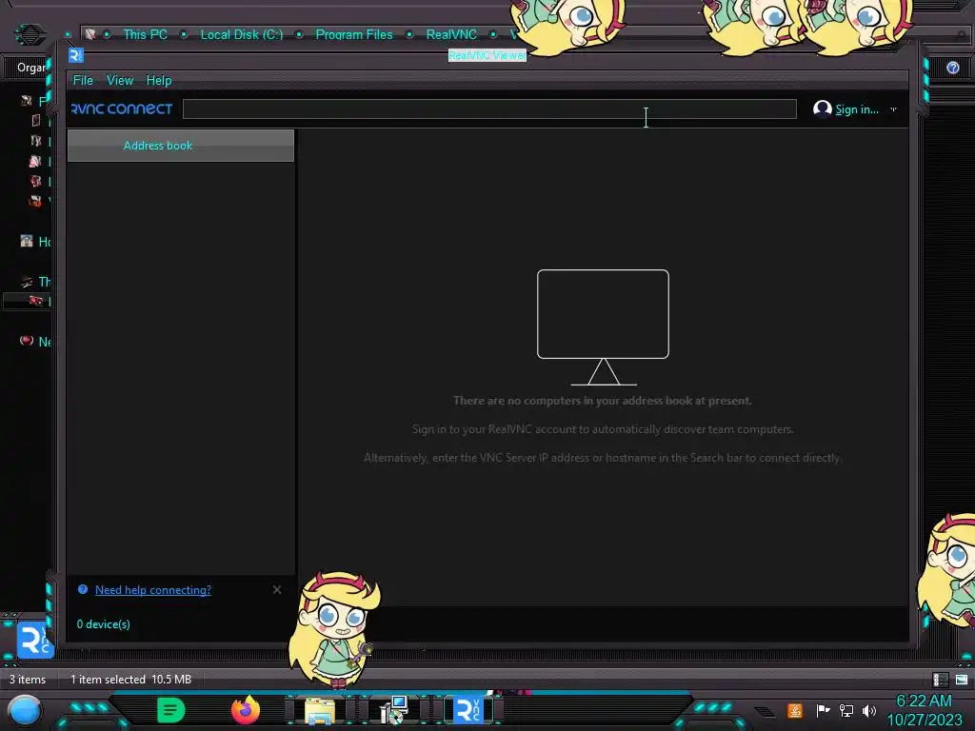Click the Sign in link
This screenshot has width=975, height=731.
856,109
